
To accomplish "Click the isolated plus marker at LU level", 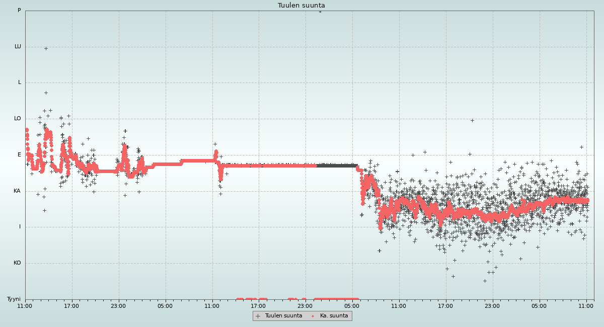I will click(x=46, y=49).
